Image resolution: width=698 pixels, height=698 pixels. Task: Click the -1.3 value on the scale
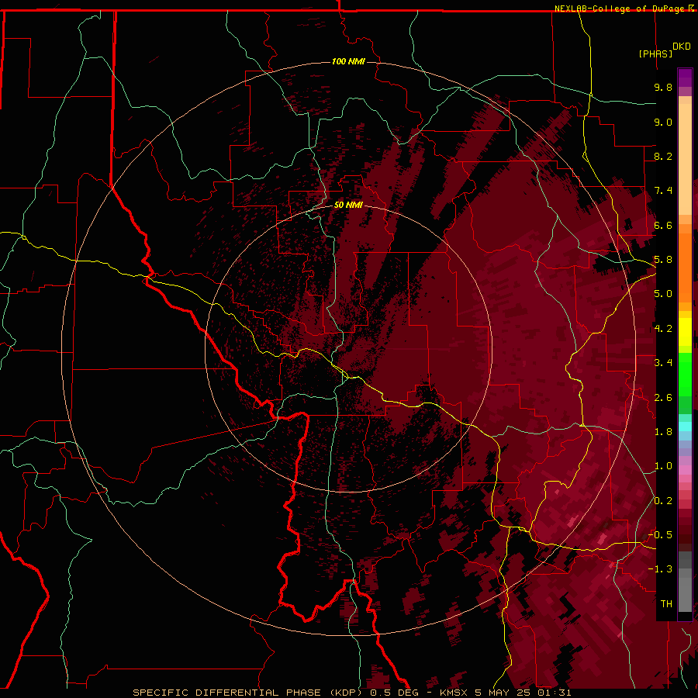tap(660, 569)
